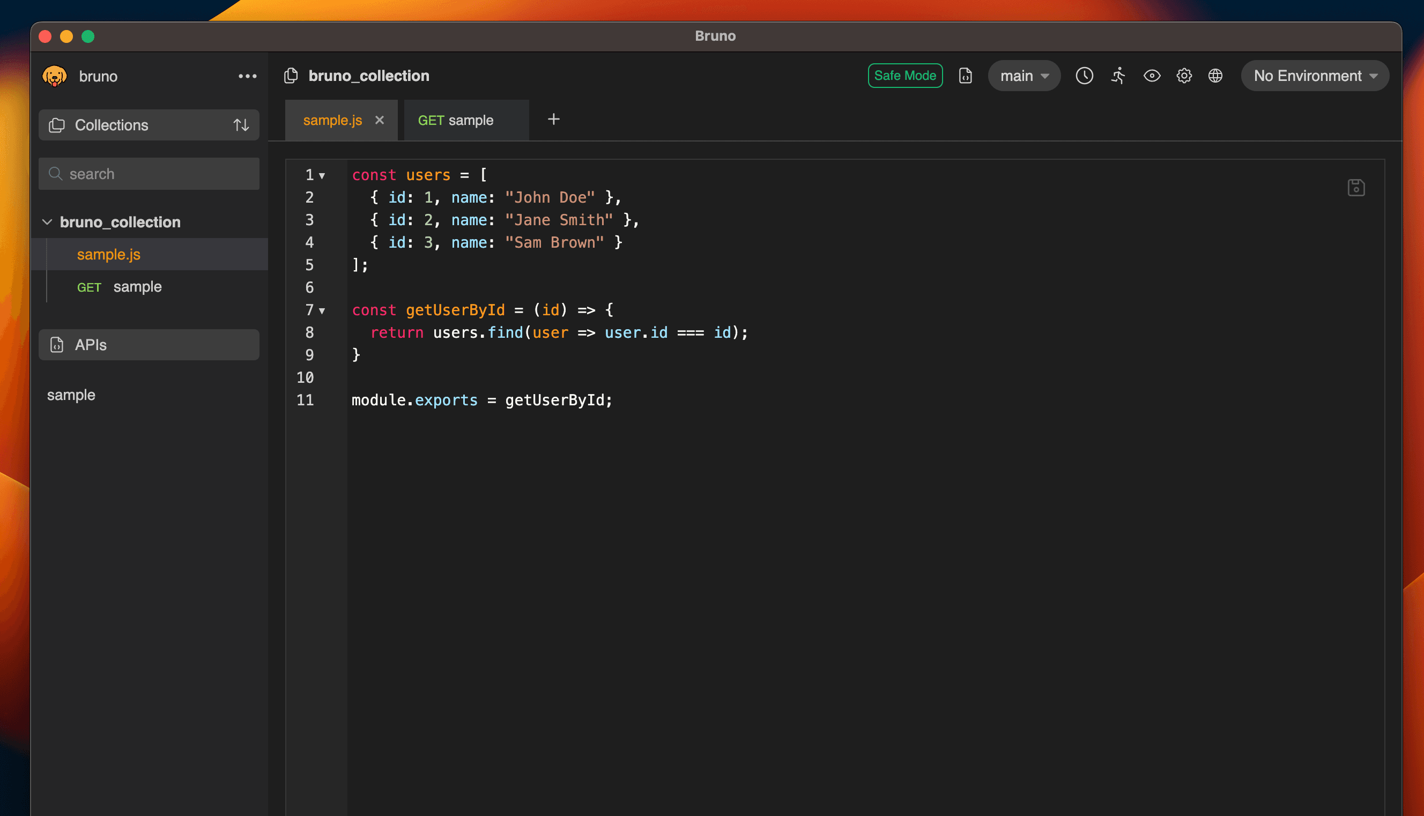Viewport: 1424px width, 816px height.
Task: Open the main branch dropdown
Action: (1023, 76)
